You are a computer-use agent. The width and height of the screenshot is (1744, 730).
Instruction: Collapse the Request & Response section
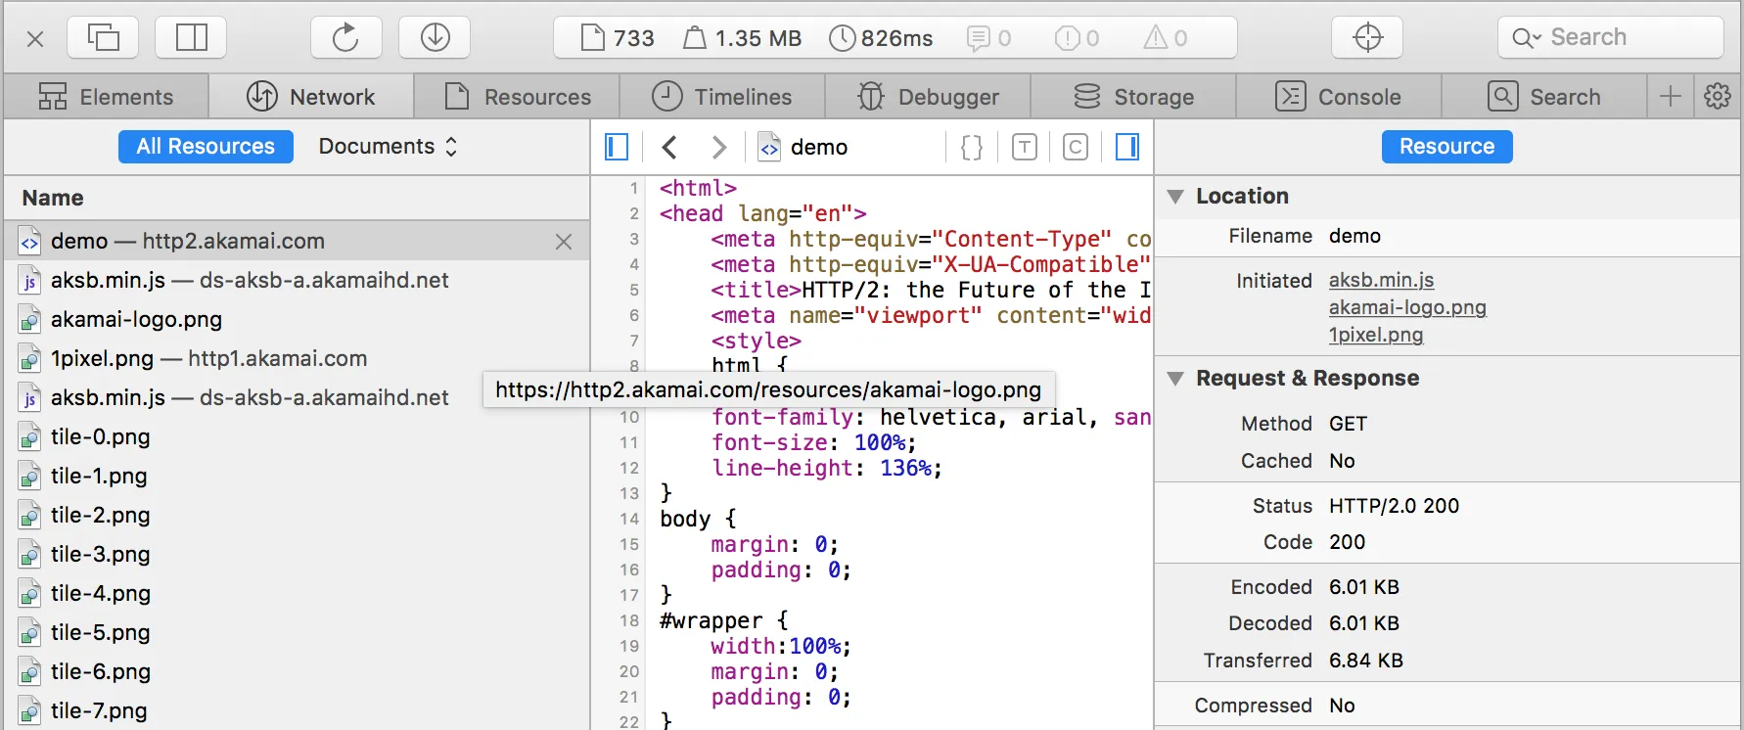click(1175, 379)
